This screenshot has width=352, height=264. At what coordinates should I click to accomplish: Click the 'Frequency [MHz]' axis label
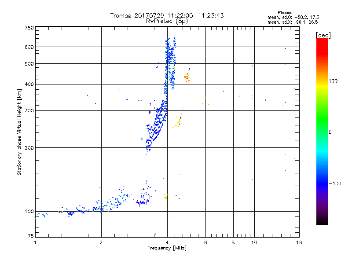tap(167, 248)
